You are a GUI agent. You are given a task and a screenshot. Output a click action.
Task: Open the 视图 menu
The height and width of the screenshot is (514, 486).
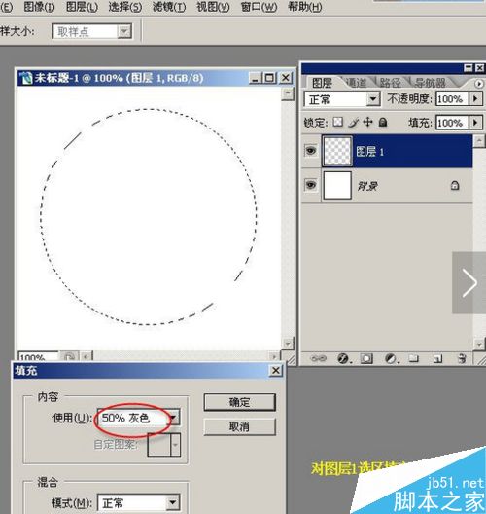[x=213, y=7]
